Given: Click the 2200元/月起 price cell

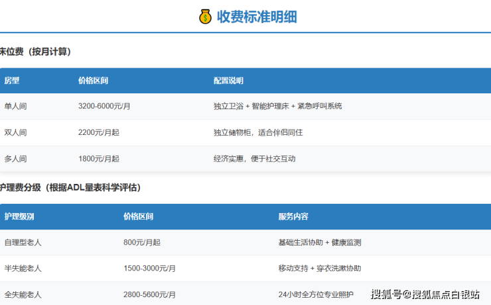Looking at the screenshot, I should coord(99,132).
